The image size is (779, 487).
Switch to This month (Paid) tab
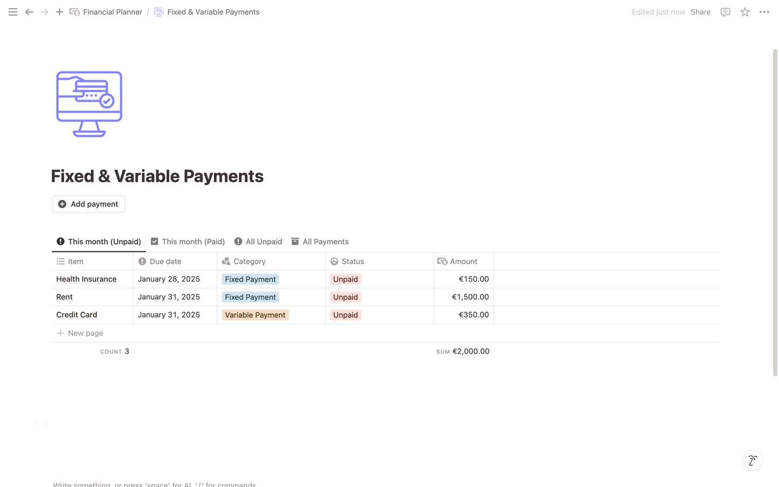188,242
